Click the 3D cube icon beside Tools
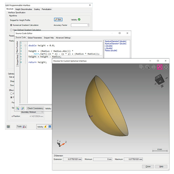The image size is (174, 174). pyautogui.click(x=8, y=126)
